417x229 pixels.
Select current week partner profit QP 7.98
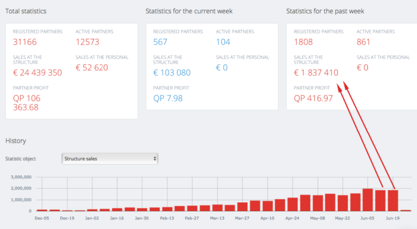168,98
